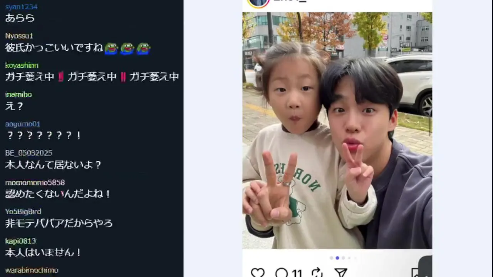Open the selfie photo in the post
The width and height of the screenshot is (493, 277).
pos(337,130)
